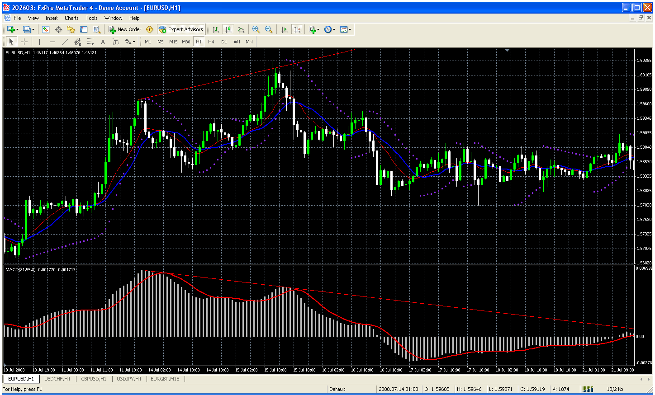Open the New Chart dropdown arrow
655x395 pixels.
[x=18, y=29]
